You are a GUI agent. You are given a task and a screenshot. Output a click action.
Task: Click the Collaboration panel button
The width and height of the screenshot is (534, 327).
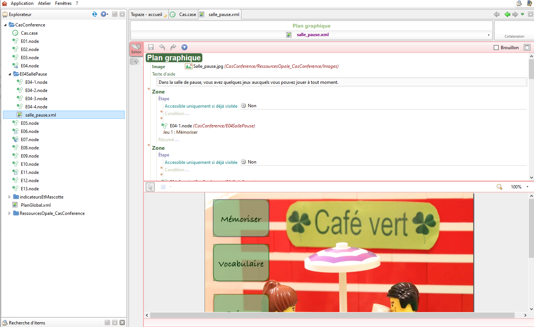tap(514, 31)
